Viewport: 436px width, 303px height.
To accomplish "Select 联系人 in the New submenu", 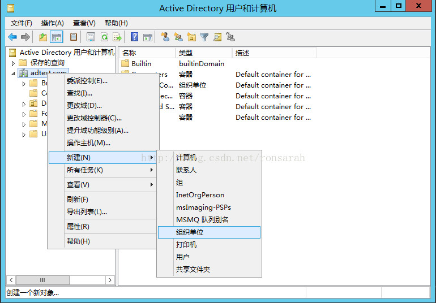I will [209, 170].
